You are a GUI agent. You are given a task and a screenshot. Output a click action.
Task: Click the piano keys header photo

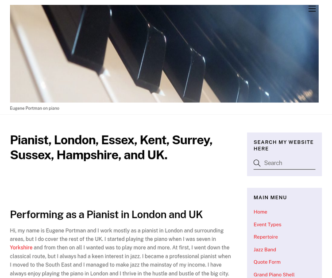[x=164, y=54]
